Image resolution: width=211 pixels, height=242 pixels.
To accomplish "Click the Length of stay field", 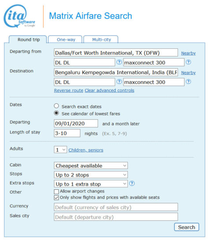I will [x=67, y=133].
